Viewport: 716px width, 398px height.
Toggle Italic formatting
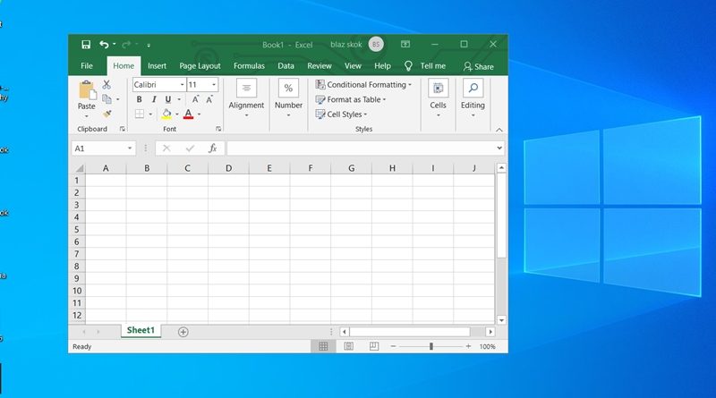[154, 99]
